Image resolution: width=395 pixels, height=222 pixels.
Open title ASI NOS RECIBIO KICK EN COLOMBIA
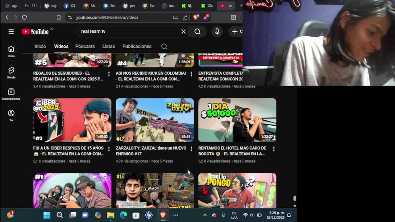pos(151,76)
